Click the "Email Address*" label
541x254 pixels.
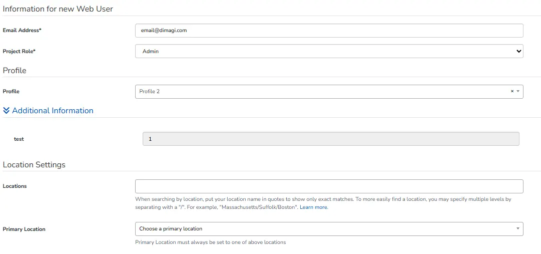click(x=22, y=31)
